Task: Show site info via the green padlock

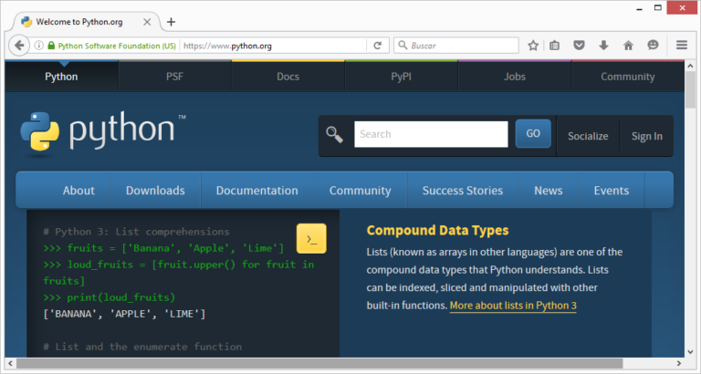Action: pos(51,45)
